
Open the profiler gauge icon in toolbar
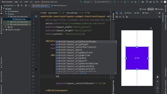click(x=132, y=2)
